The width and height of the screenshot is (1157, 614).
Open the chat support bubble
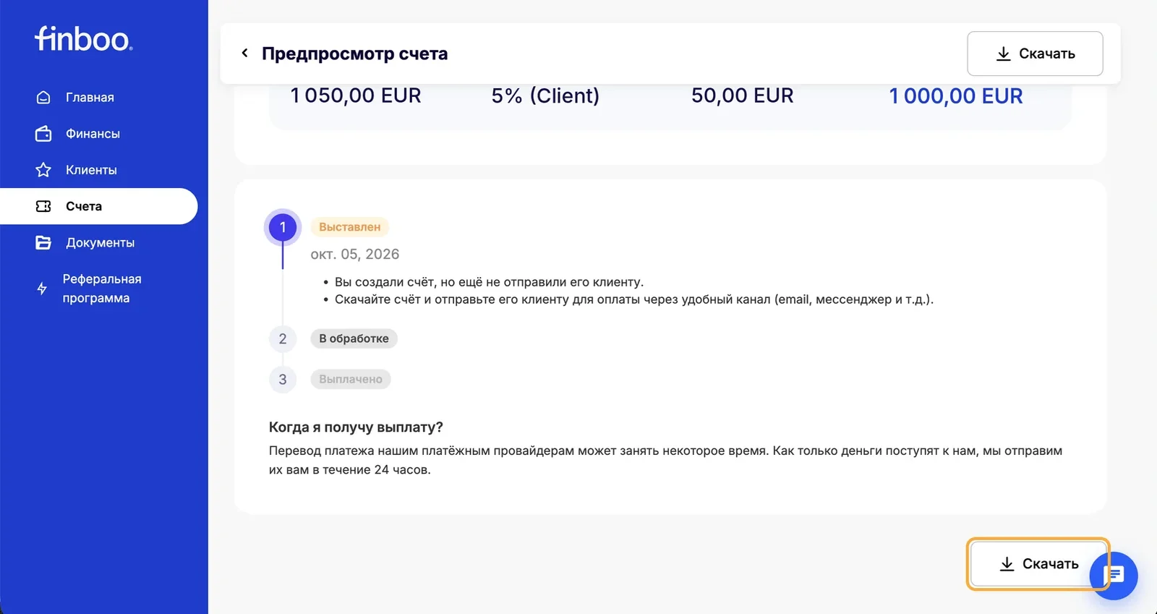click(x=1114, y=576)
